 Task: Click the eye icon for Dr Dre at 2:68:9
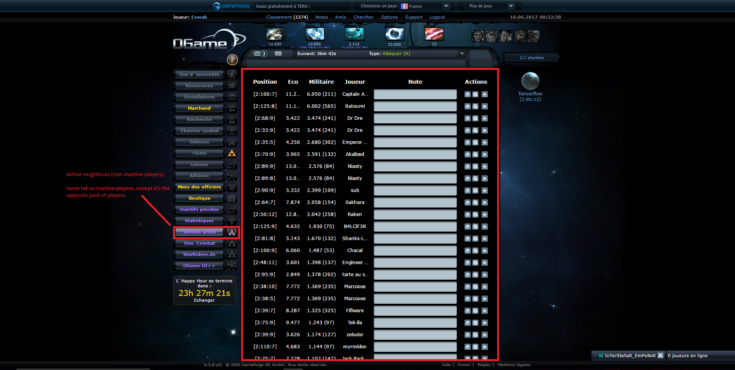(x=467, y=118)
